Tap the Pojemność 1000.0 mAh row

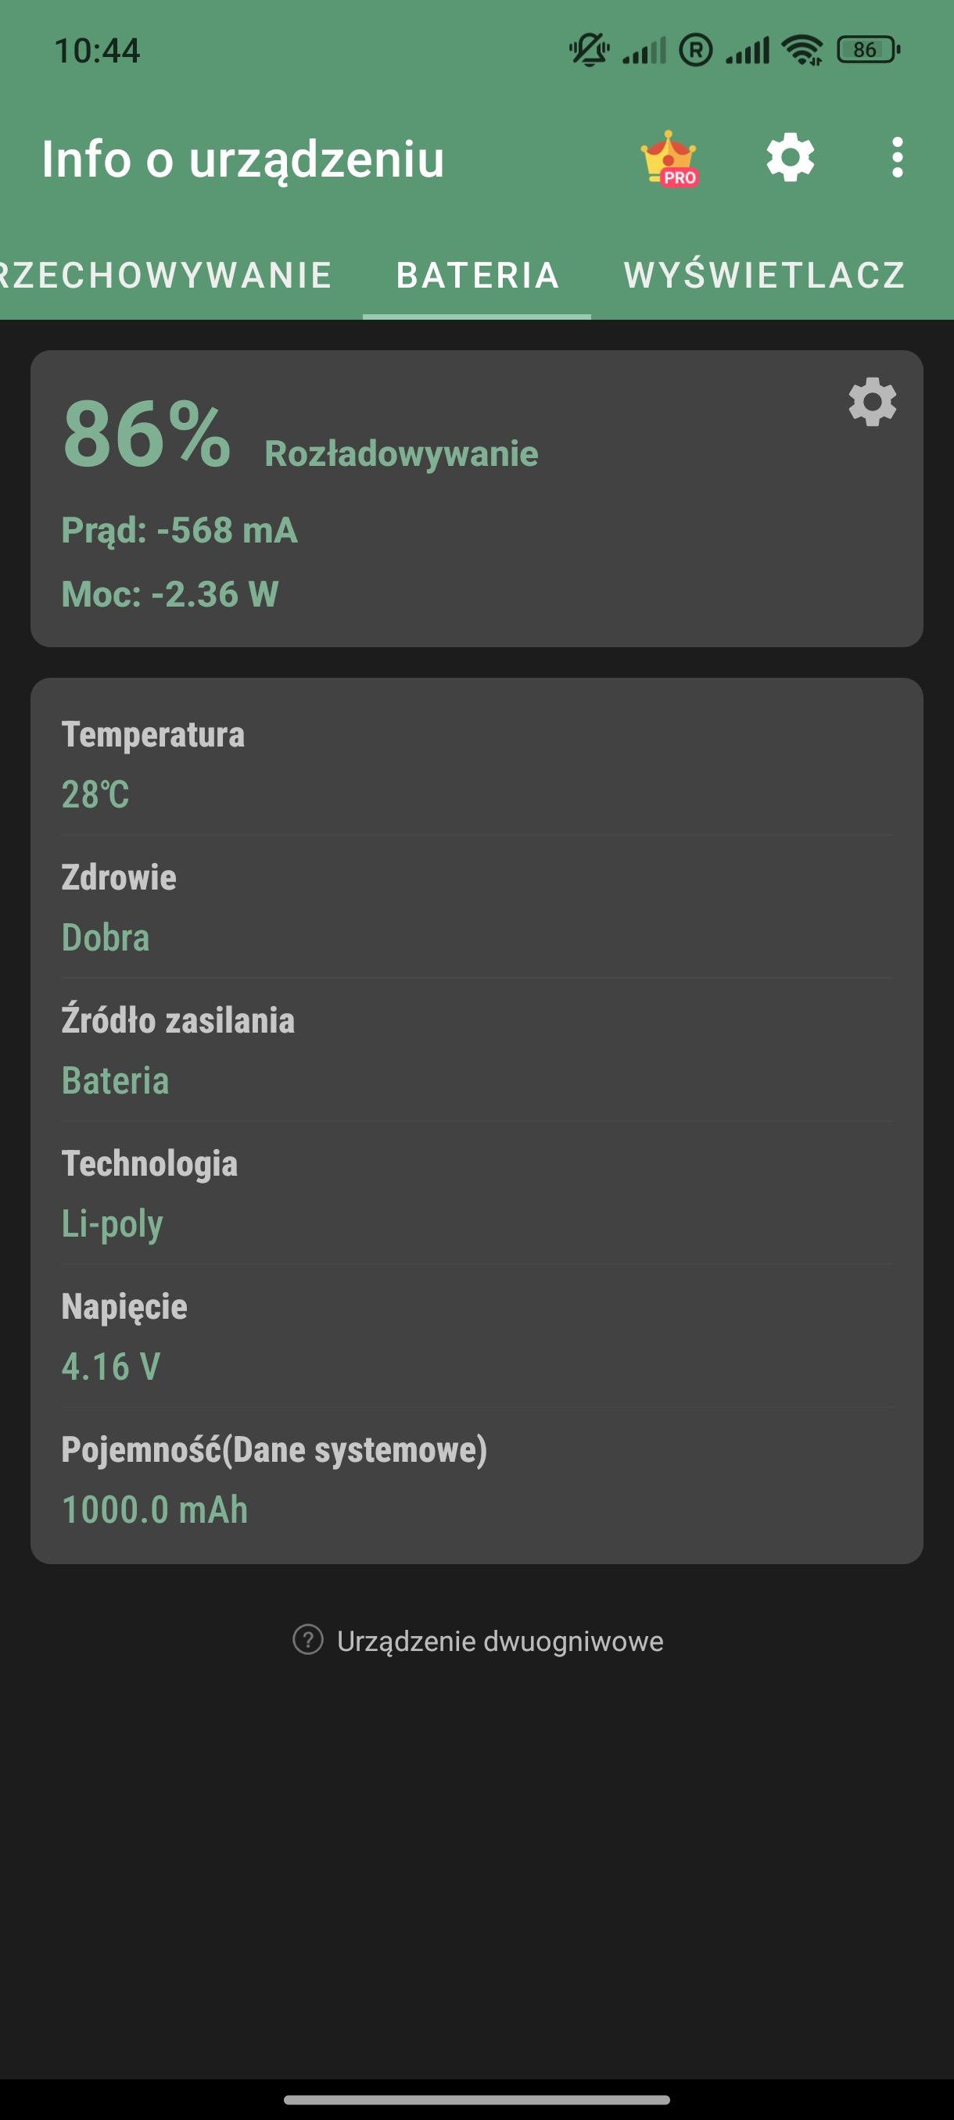point(476,1480)
